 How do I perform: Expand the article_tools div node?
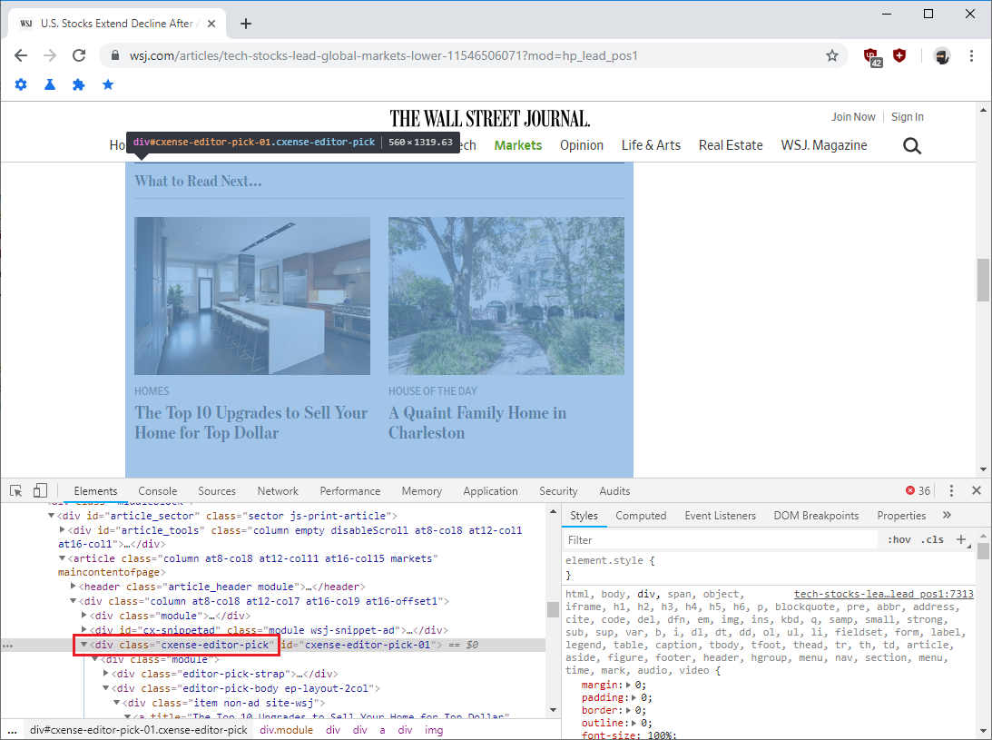63,530
